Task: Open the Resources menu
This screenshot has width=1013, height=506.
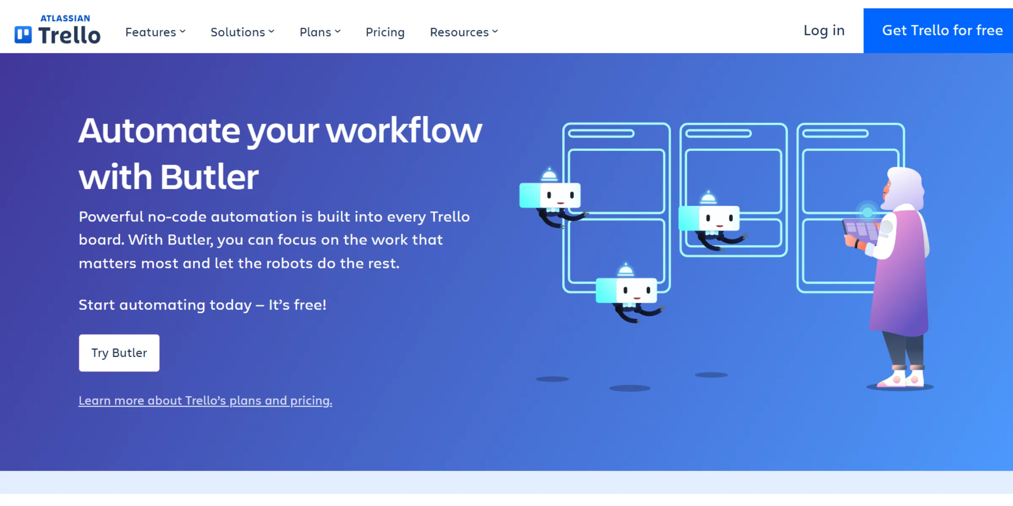Action: pos(459,32)
